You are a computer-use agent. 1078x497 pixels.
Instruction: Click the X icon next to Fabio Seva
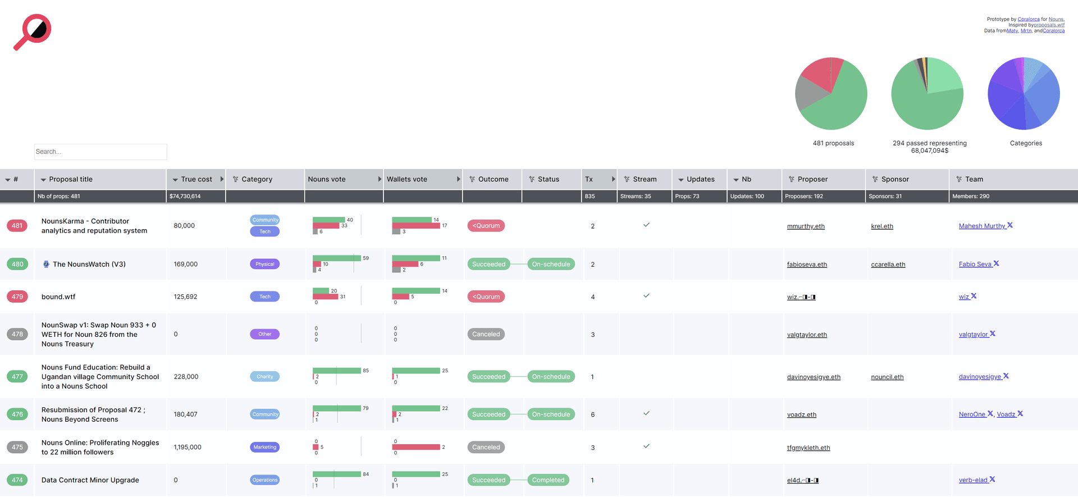997,263
